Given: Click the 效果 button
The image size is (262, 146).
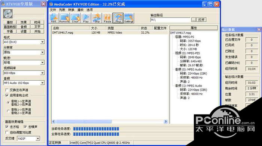Looking at the screenshot, I should 24,22.
